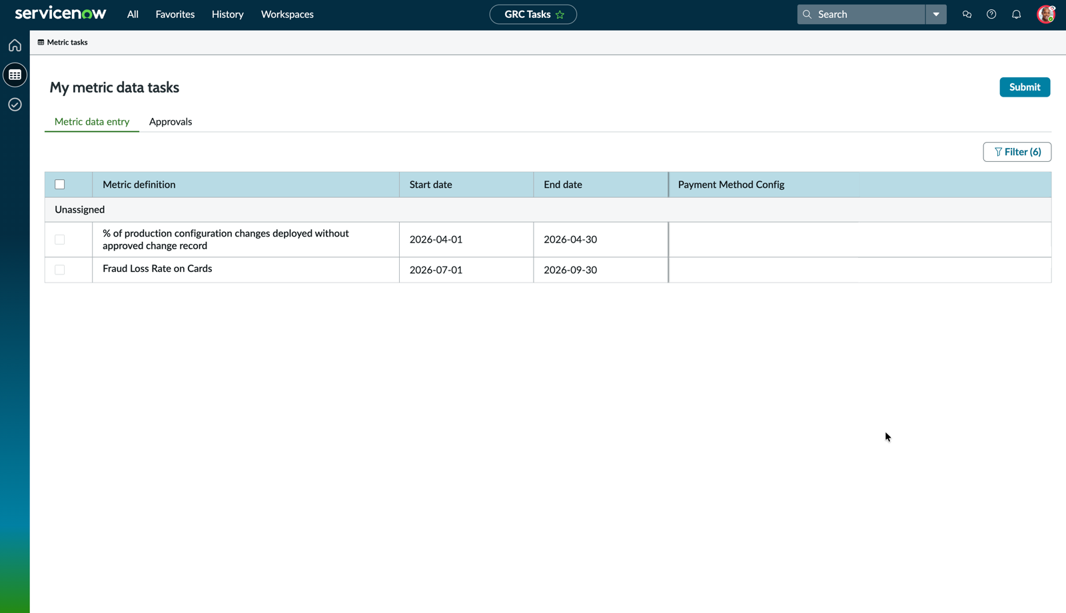The image size is (1066, 613).
Task: Open the user avatar profile menu
Action: click(1046, 14)
